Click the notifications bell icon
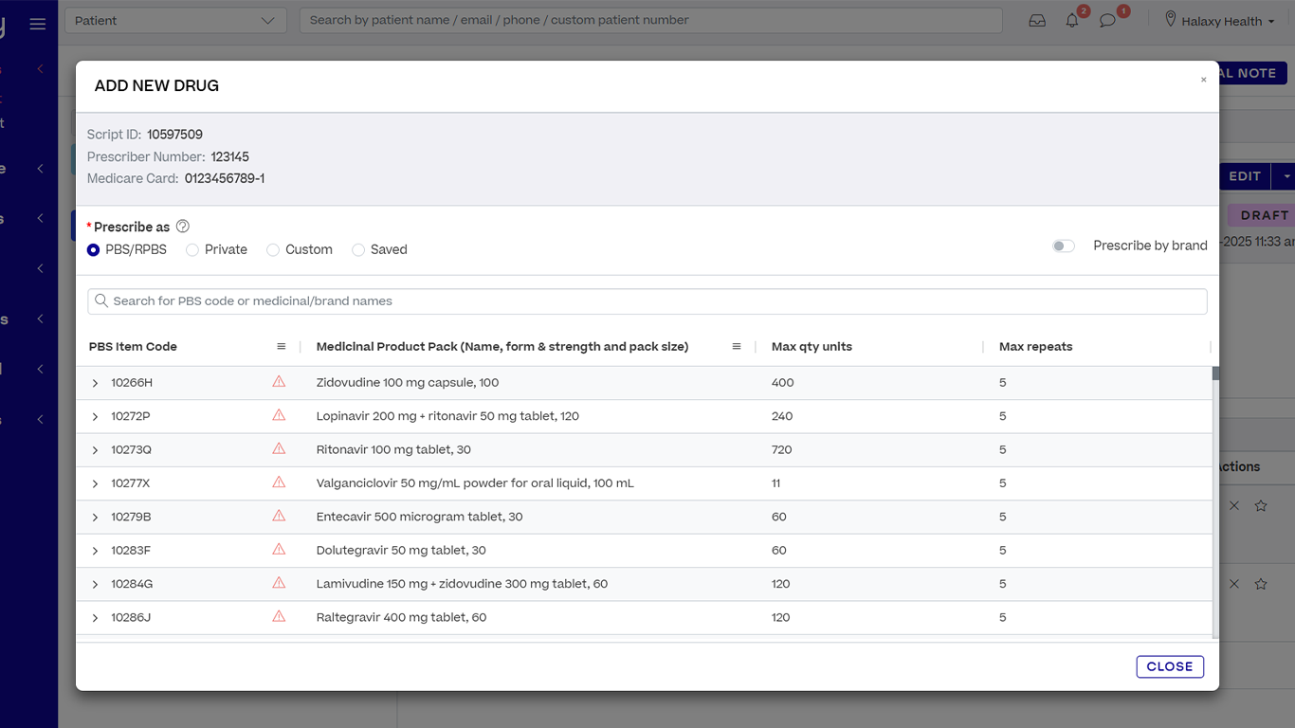The image size is (1295, 728). point(1072,21)
